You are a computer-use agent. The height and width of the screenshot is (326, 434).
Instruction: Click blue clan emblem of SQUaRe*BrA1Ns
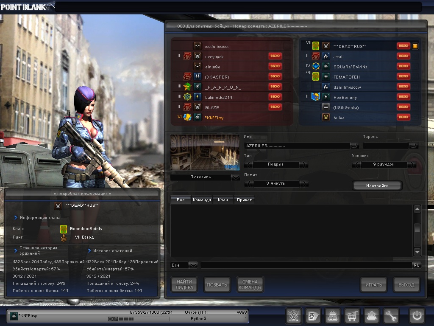click(315, 66)
